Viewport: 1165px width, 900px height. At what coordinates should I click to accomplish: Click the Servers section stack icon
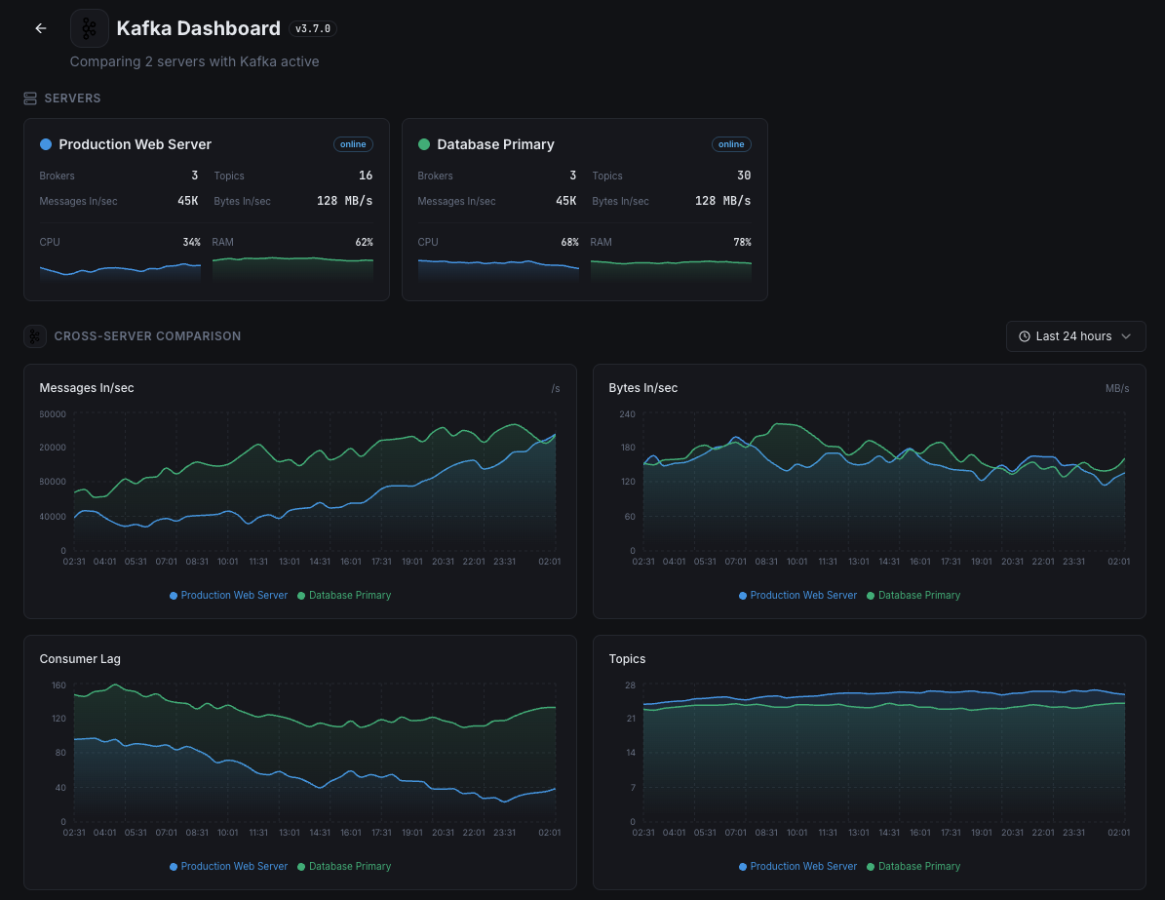pyautogui.click(x=30, y=98)
